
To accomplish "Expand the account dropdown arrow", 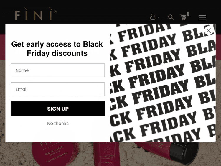I will (x=159, y=17).
